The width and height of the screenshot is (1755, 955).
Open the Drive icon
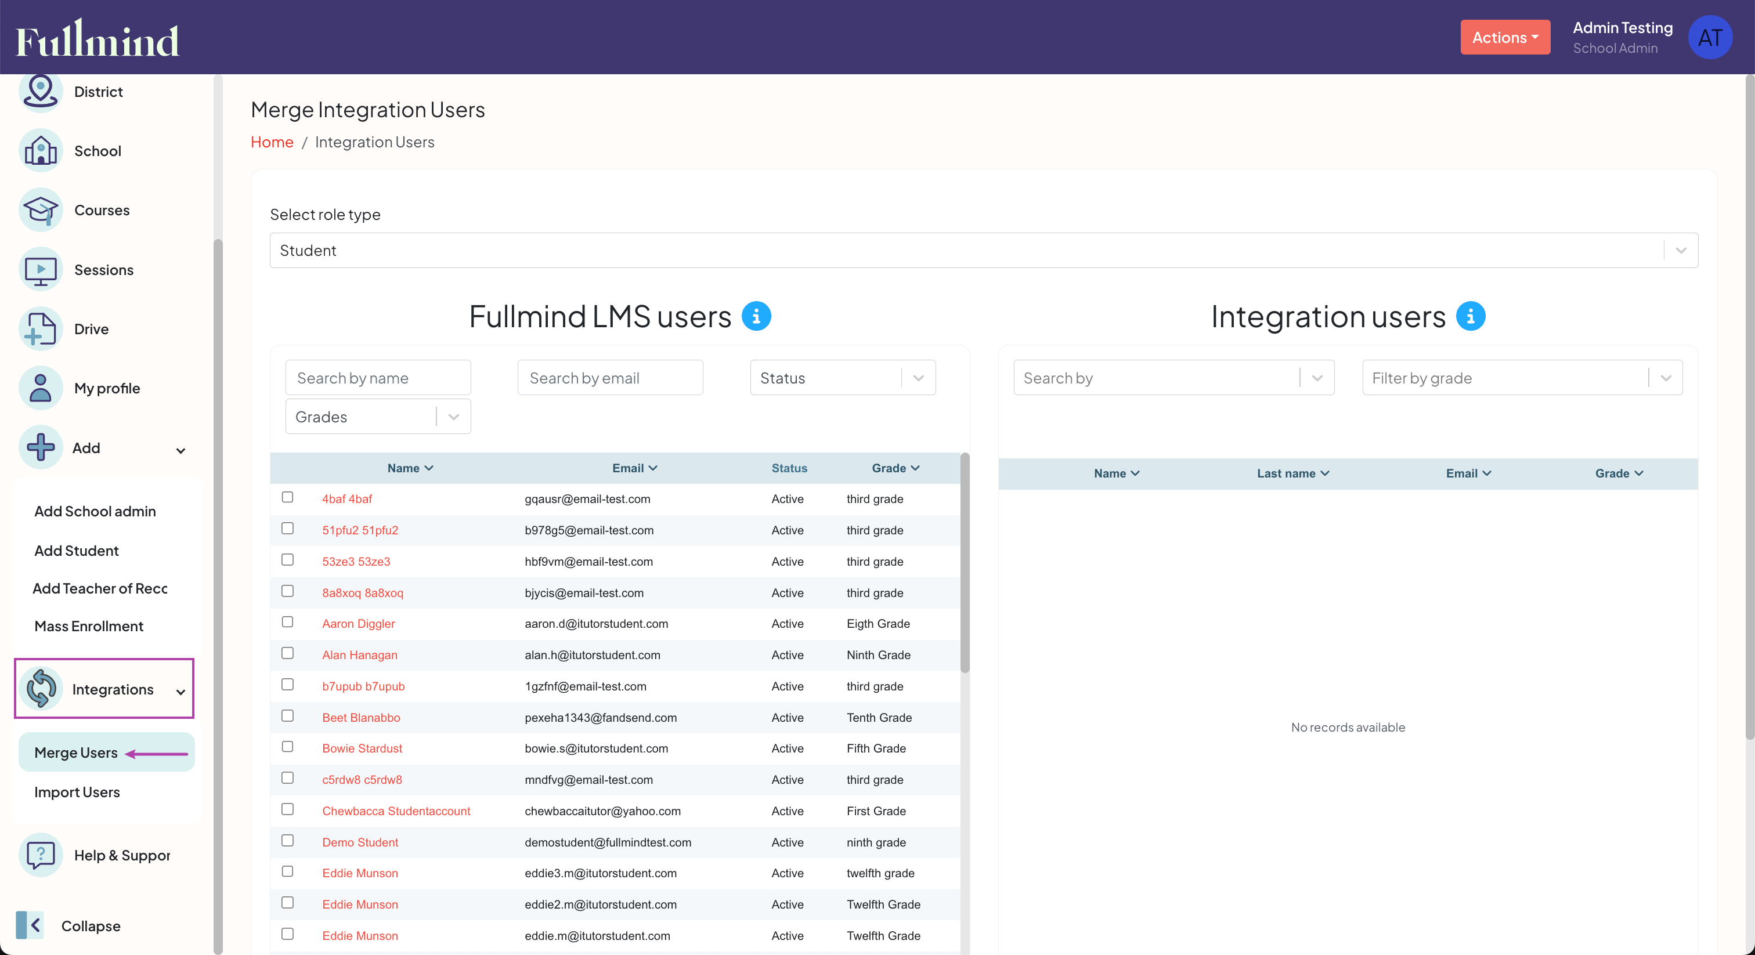[40, 328]
